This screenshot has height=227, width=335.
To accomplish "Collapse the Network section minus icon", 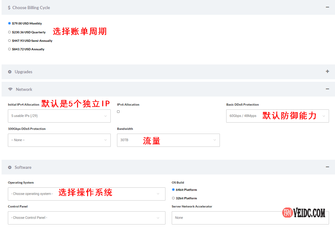I will pos(327,89).
